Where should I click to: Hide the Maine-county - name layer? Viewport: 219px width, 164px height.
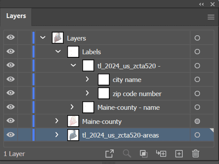pos(11,107)
